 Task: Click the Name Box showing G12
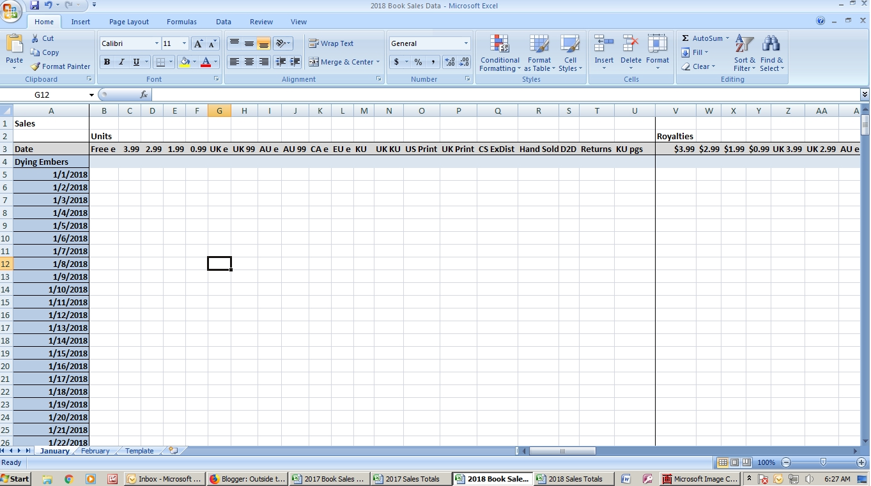tap(43, 95)
